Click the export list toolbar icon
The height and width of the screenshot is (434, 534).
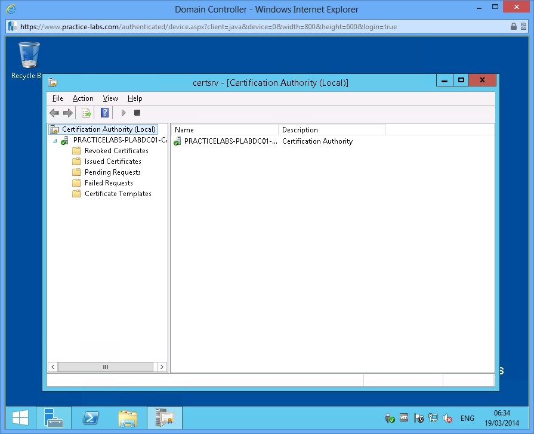[85, 113]
